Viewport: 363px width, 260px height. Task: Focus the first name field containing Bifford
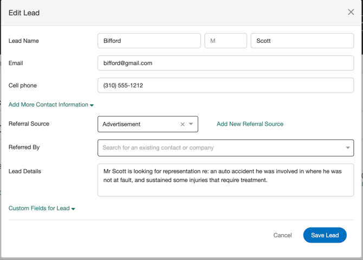coord(149,41)
